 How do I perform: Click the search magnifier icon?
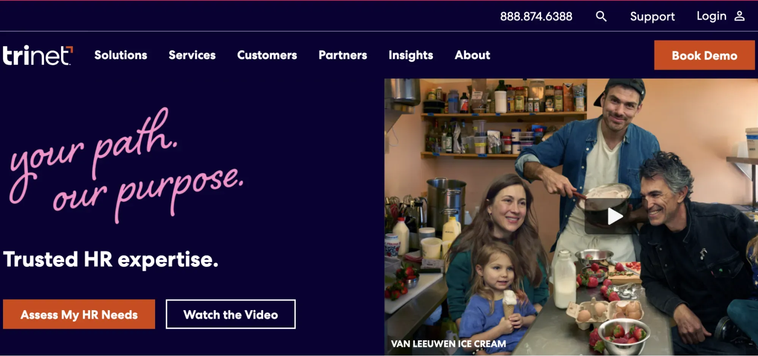point(601,16)
